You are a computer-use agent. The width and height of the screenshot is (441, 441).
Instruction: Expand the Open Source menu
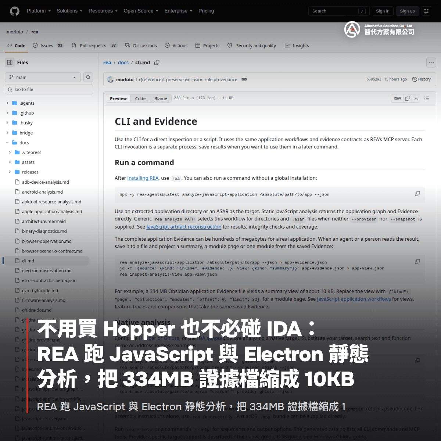tap(141, 11)
